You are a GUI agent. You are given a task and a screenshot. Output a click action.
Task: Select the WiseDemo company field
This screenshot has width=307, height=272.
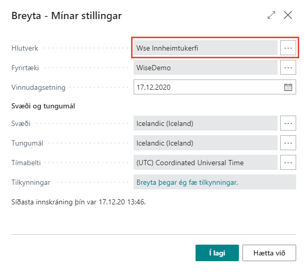coord(205,68)
